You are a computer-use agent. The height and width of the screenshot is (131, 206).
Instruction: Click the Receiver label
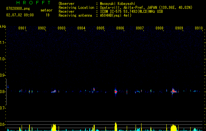pyautogui.click(x=66, y=11)
